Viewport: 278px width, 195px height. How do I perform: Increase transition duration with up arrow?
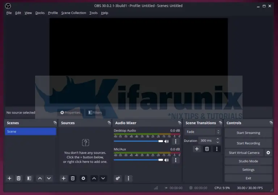[218, 139]
